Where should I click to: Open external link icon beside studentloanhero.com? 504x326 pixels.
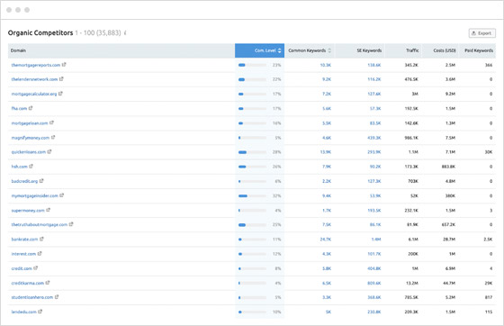click(57, 297)
